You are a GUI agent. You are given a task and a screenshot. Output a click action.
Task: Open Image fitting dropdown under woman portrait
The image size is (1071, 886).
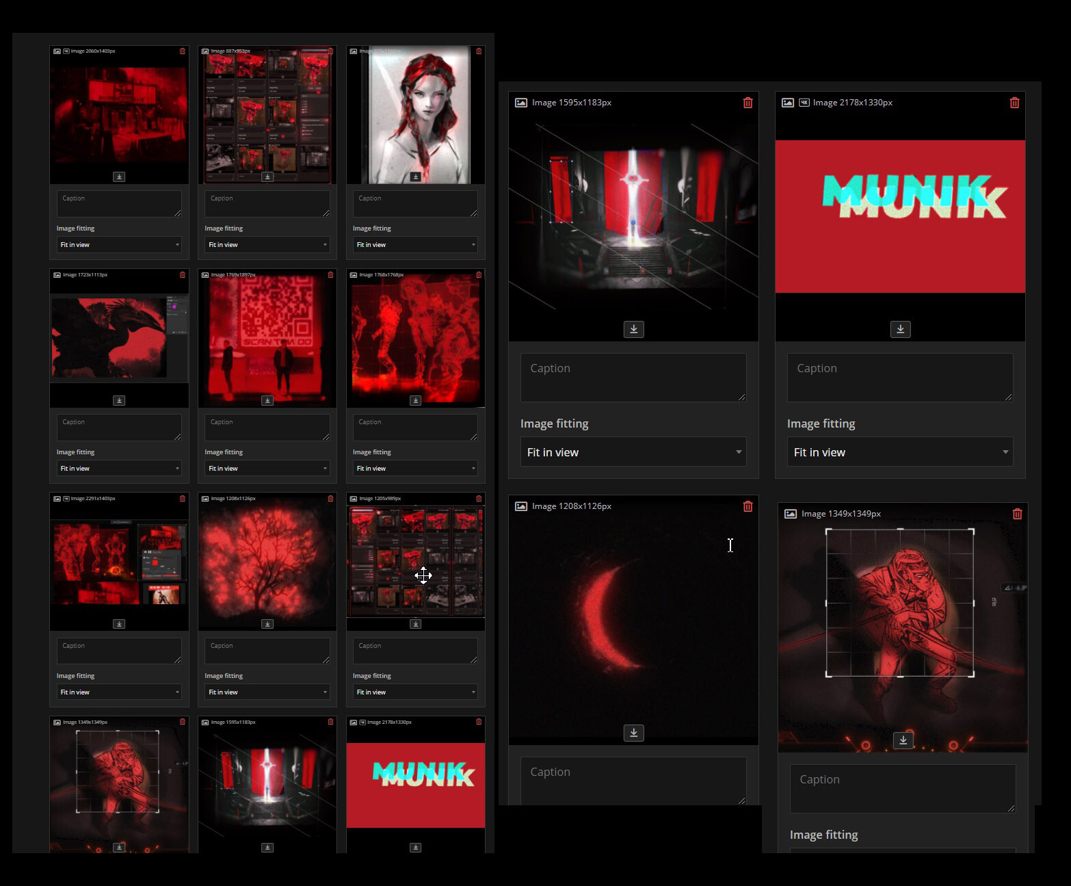point(415,245)
